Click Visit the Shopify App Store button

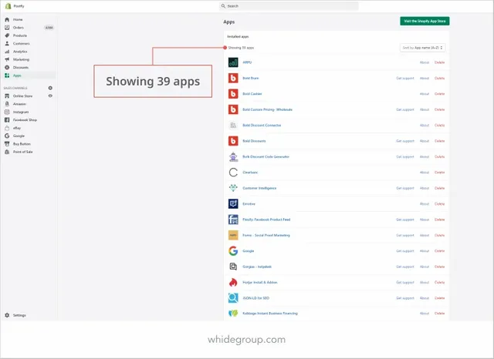[x=425, y=21]
